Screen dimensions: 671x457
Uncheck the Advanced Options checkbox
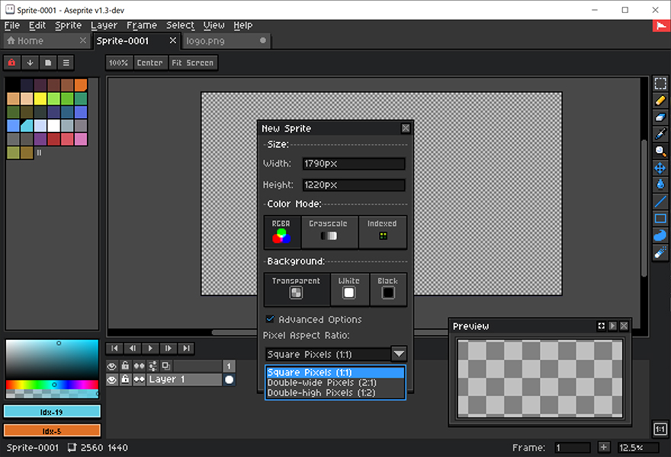pos(270,319)
